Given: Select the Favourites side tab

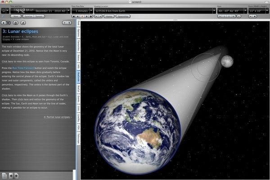Looking at the screenshot, I should (x=78, y=46).
